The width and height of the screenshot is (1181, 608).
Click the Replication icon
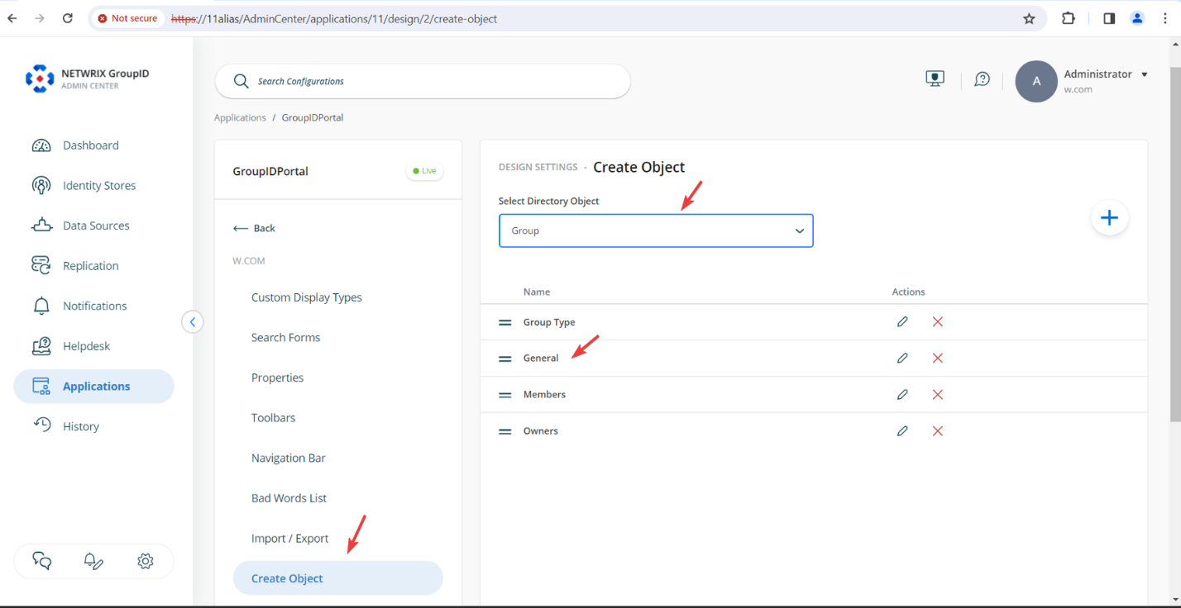point(41,266)
